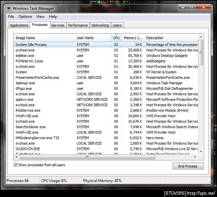Image resolution: width=217 pixels, height=197 pixels.
Task: Select the svchost.exe row using 10,676 K
Action: pos(106,121)
